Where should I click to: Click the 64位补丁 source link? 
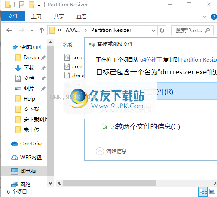[151, 60]
